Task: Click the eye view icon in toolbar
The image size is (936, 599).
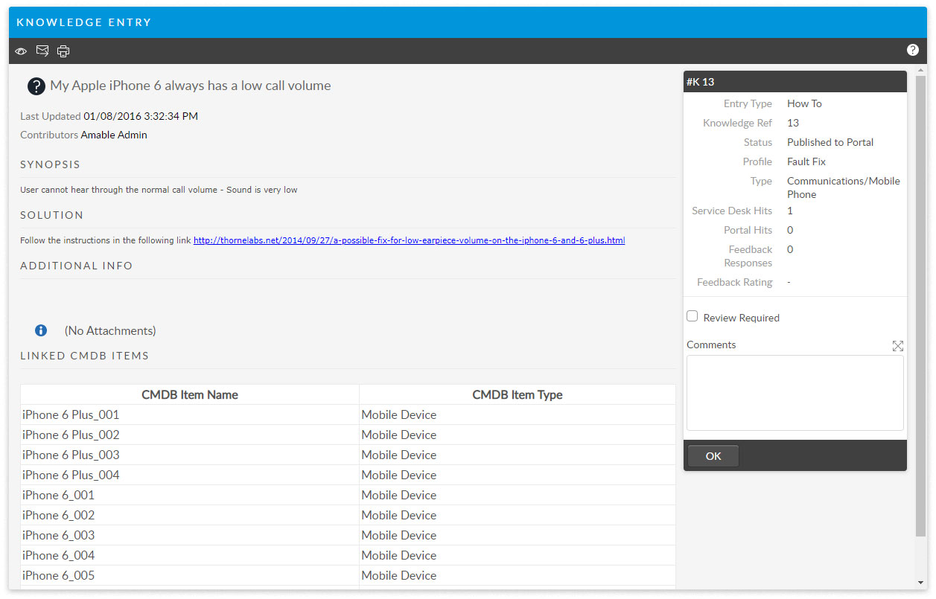Action: click(21, 51)
